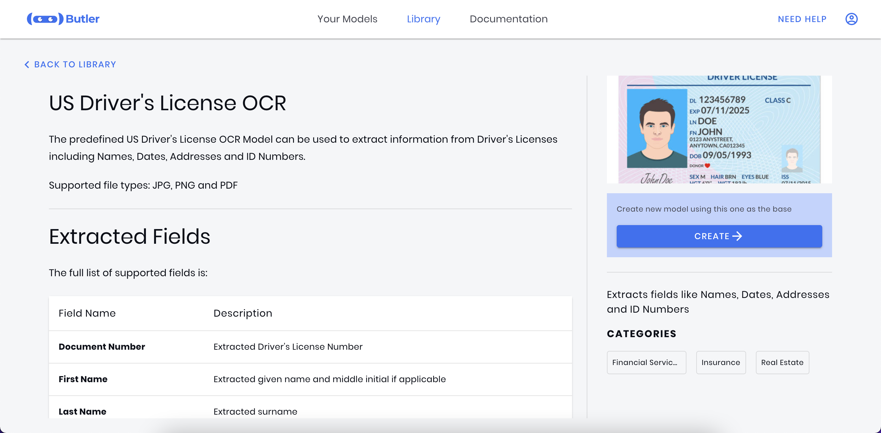The width and height of the screenshot is (881, 433).
Task: Click the Butler brand name text
Action: pyautogui.click(x=82, y=19)
